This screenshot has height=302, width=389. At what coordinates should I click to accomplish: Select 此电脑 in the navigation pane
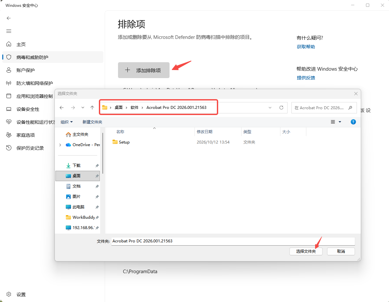pos(78,207)
